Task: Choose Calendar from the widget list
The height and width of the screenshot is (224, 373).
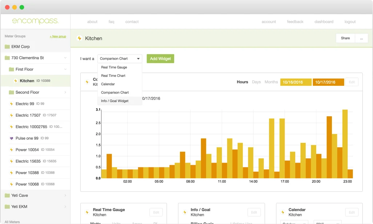Action: (120, 84)
